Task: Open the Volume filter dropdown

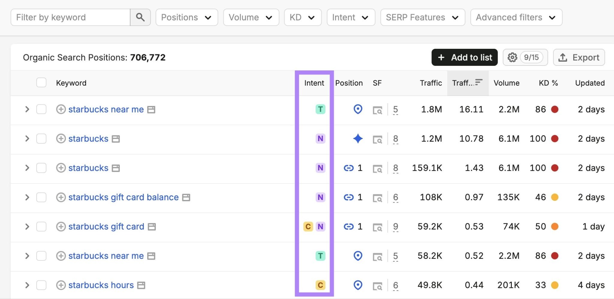Action: [x=251, y=17]
